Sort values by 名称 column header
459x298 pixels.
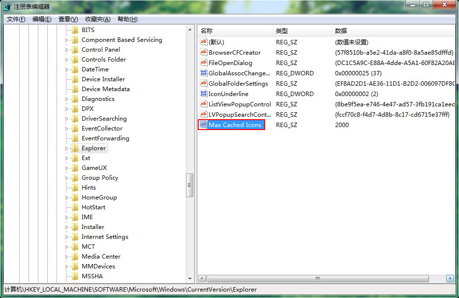(x=207, y=31)
